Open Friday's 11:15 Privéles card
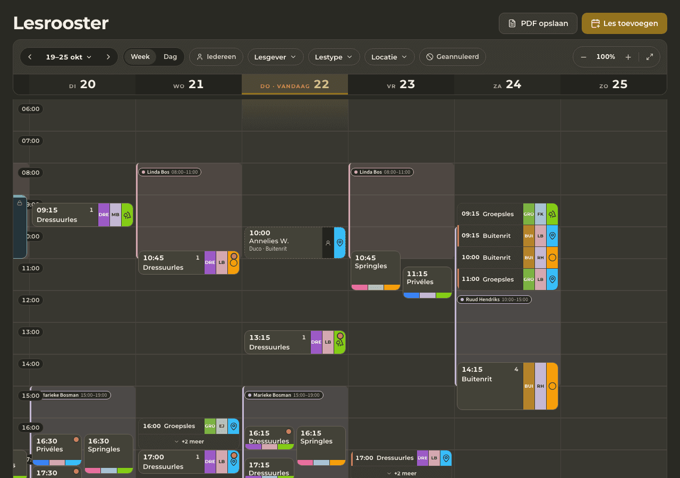 click(427, 283)
